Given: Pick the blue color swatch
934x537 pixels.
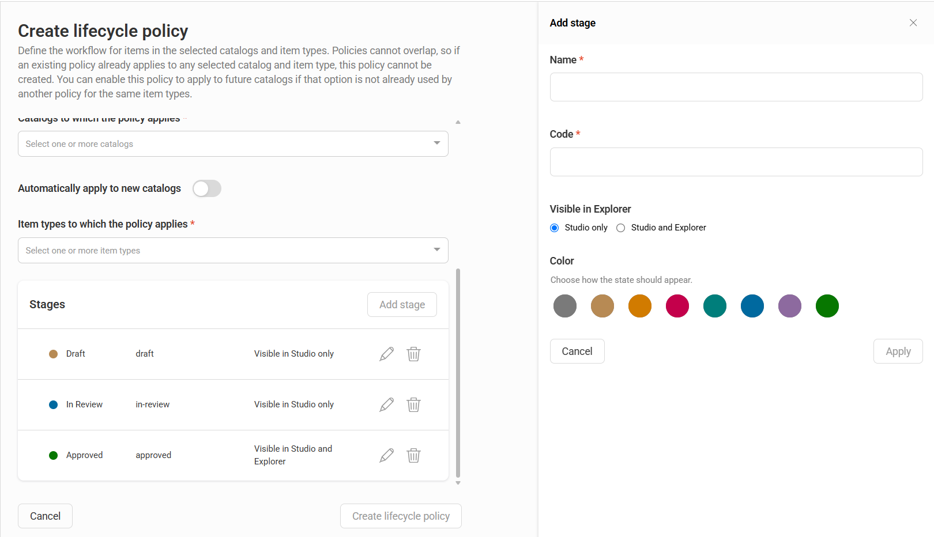Looking at the screenshot, I should pyautogui.click(x=752, y=306).
